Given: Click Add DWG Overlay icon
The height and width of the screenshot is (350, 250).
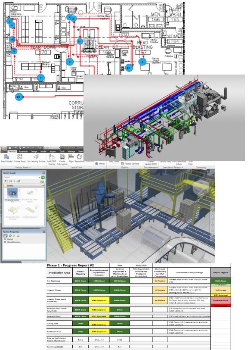Looking at the screenshot, I should click(52, 156).
